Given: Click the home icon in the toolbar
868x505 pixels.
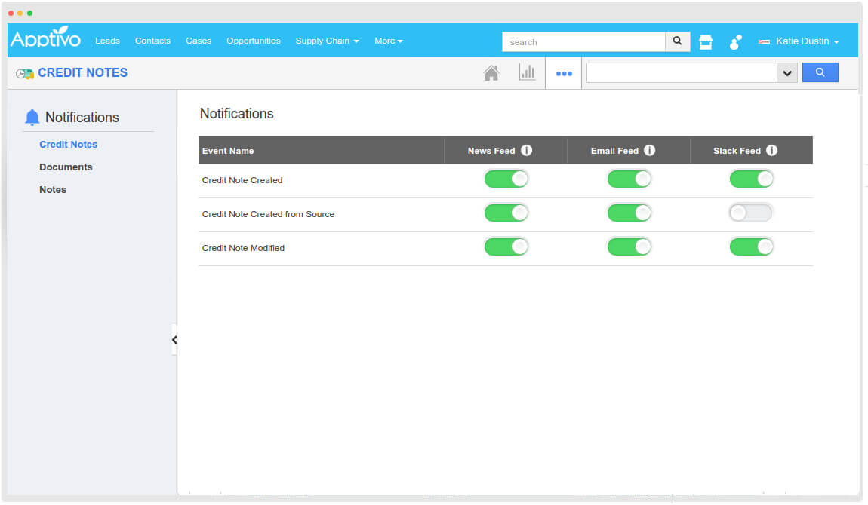Looking at the screenshot, I should click(491, 73).
